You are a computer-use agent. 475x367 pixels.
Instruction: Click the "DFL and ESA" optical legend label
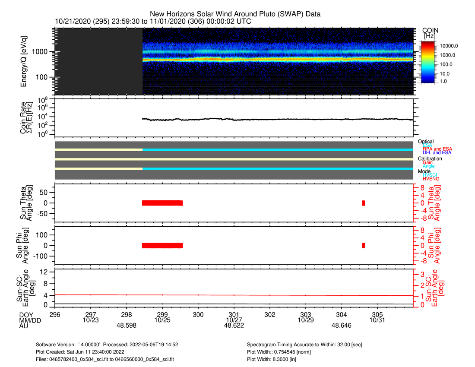coord(437,152)
